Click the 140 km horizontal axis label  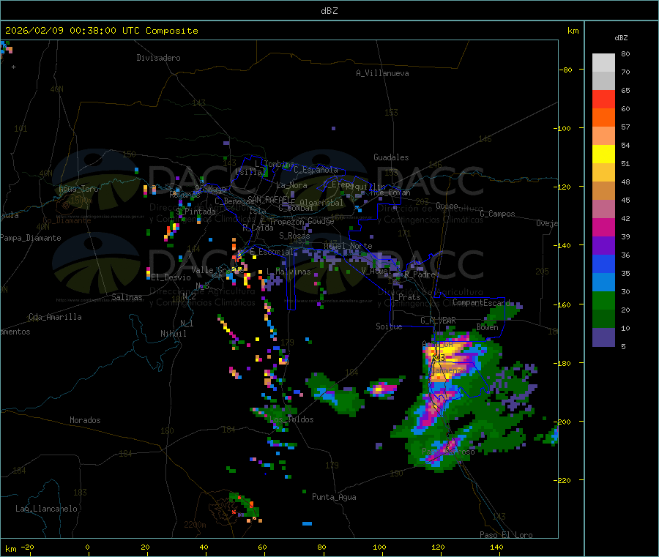click(496, 547)
